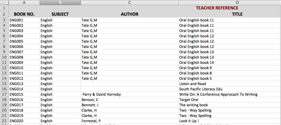
Task: Select the cell containing ENG013
Action: tap(24, 84)
